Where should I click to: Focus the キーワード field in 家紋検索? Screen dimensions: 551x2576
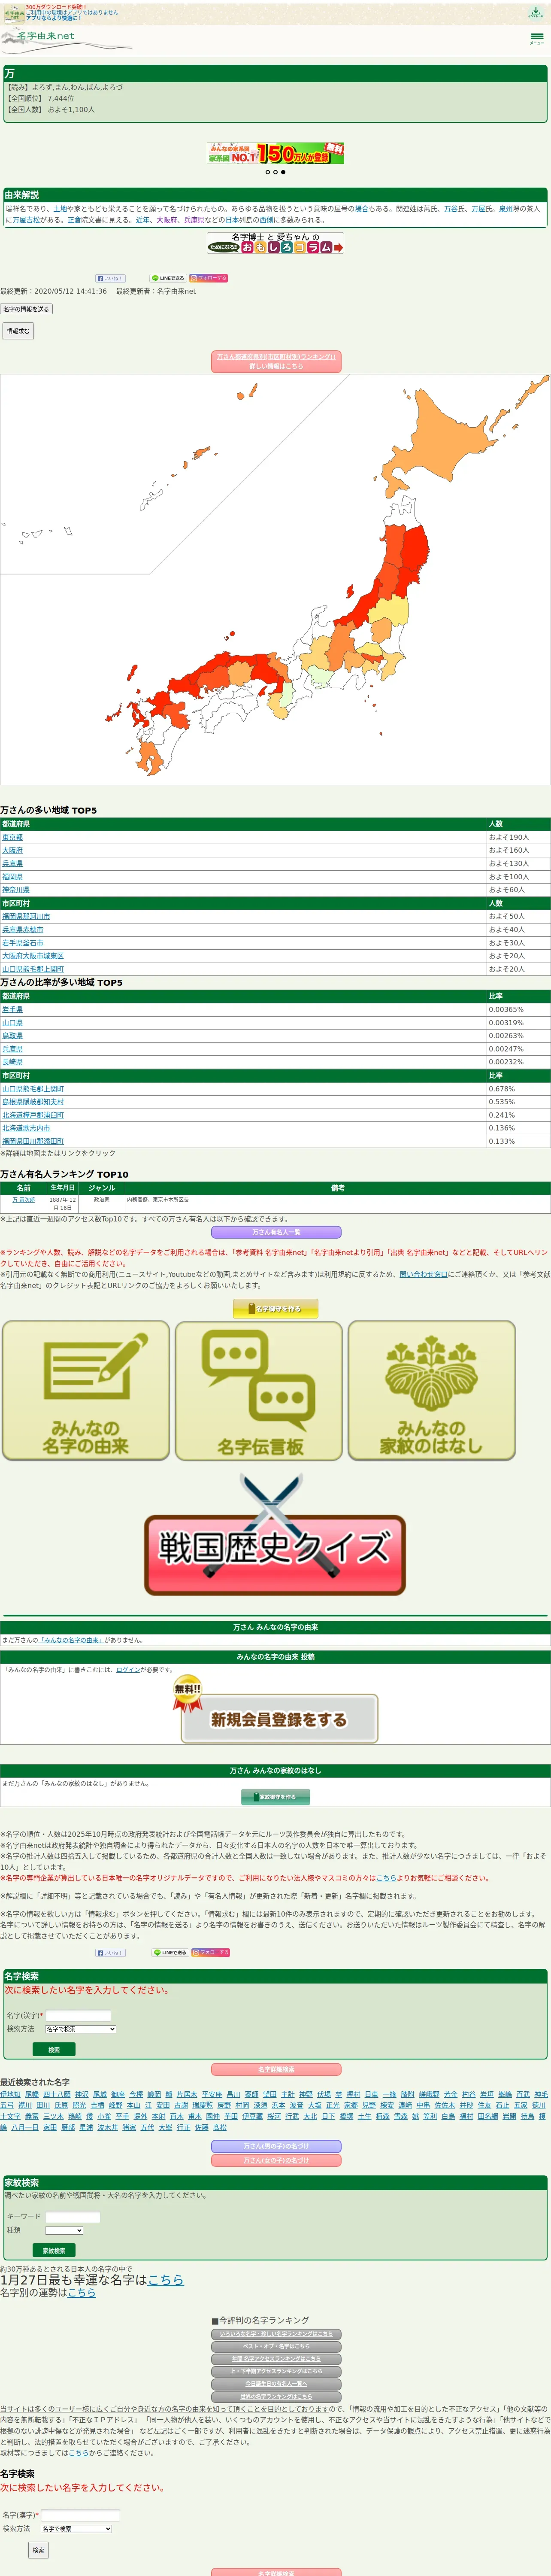[72, 2217]
